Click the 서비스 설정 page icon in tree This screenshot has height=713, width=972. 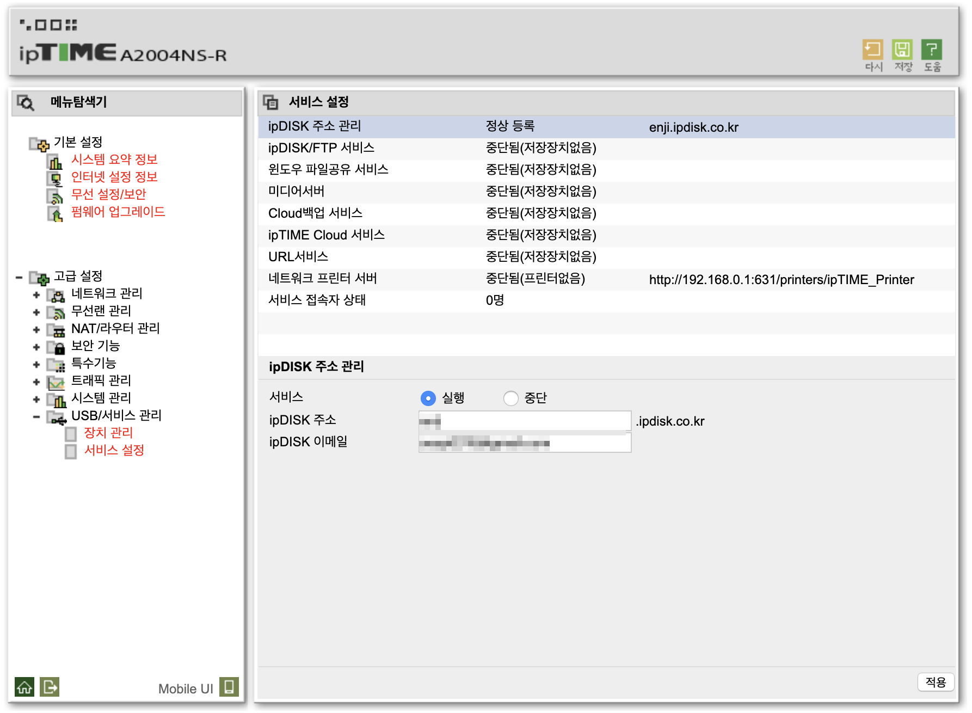(71, 452)
